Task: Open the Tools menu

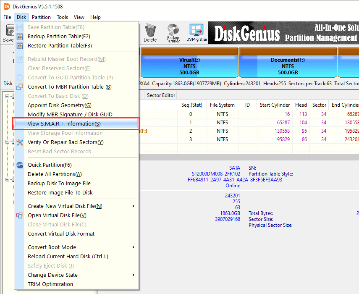Action: 63,17
